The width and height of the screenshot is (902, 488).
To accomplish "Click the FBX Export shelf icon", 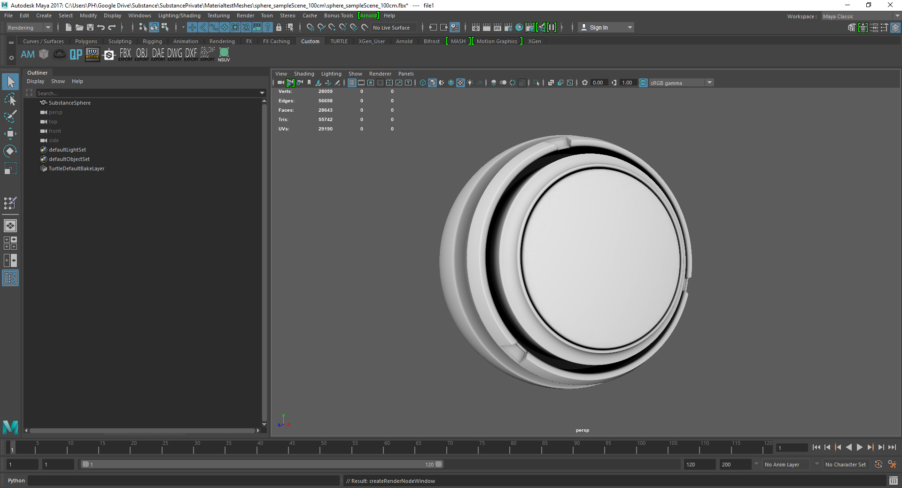I will tap(125, 54).
